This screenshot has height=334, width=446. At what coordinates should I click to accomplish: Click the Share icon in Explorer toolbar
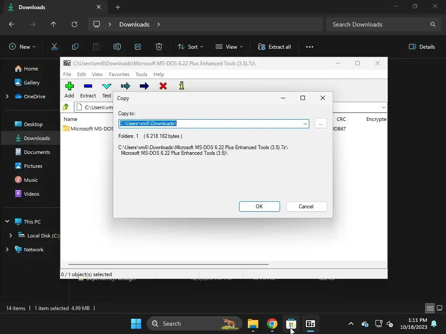pos(138,47)
